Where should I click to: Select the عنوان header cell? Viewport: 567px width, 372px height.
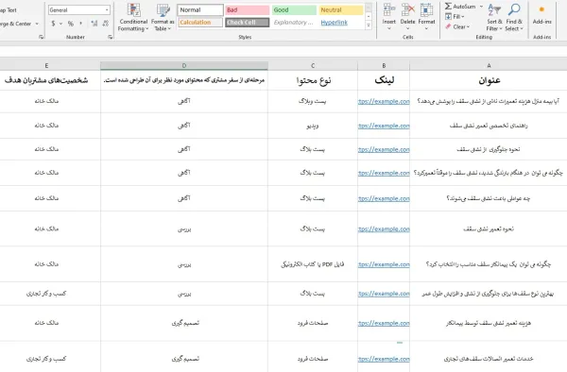tap(489, 80)
